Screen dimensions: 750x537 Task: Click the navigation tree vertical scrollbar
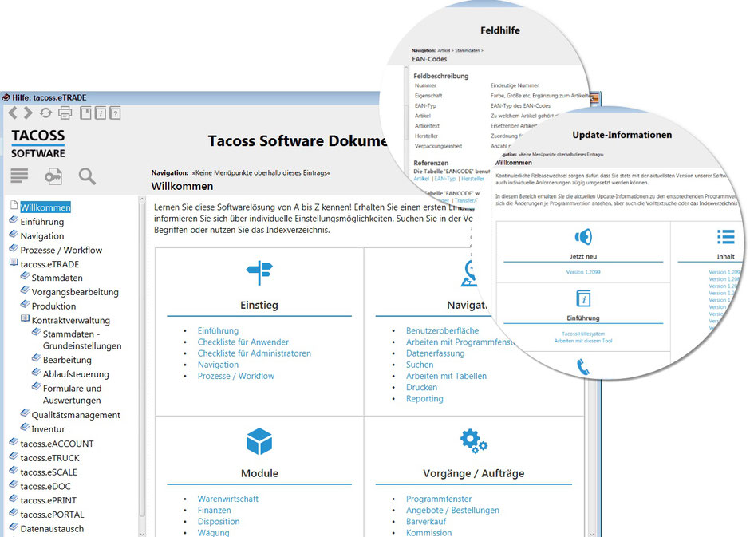[x=142, y=358]
